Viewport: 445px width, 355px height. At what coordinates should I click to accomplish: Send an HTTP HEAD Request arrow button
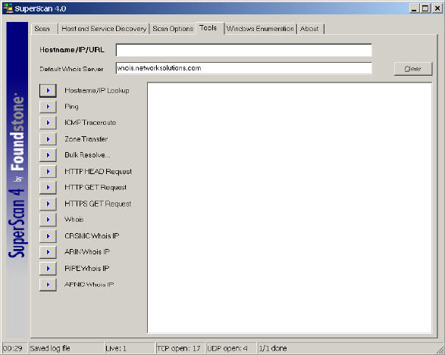coord(48,171)
